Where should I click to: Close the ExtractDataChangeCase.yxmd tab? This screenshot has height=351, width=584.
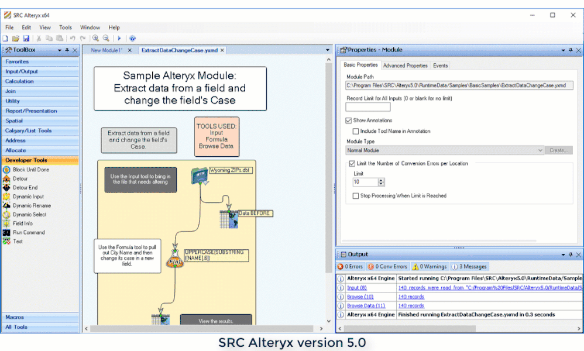222,50
